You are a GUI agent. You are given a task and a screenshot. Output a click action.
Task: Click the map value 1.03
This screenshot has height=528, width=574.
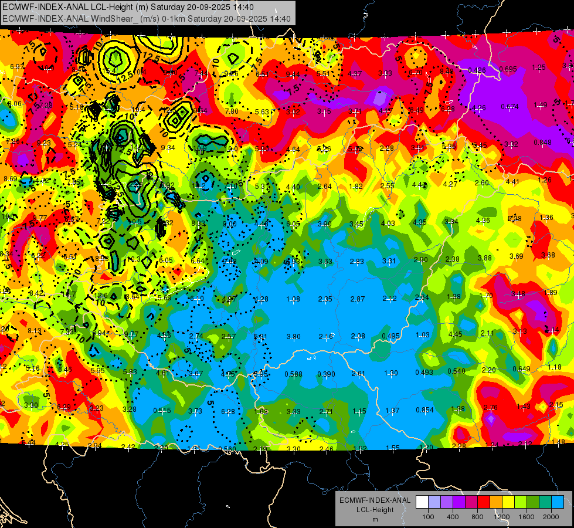(423, 335)
